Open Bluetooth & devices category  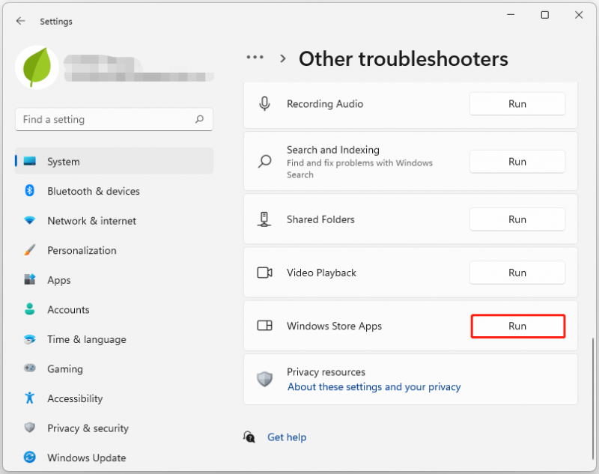[114, 191]
